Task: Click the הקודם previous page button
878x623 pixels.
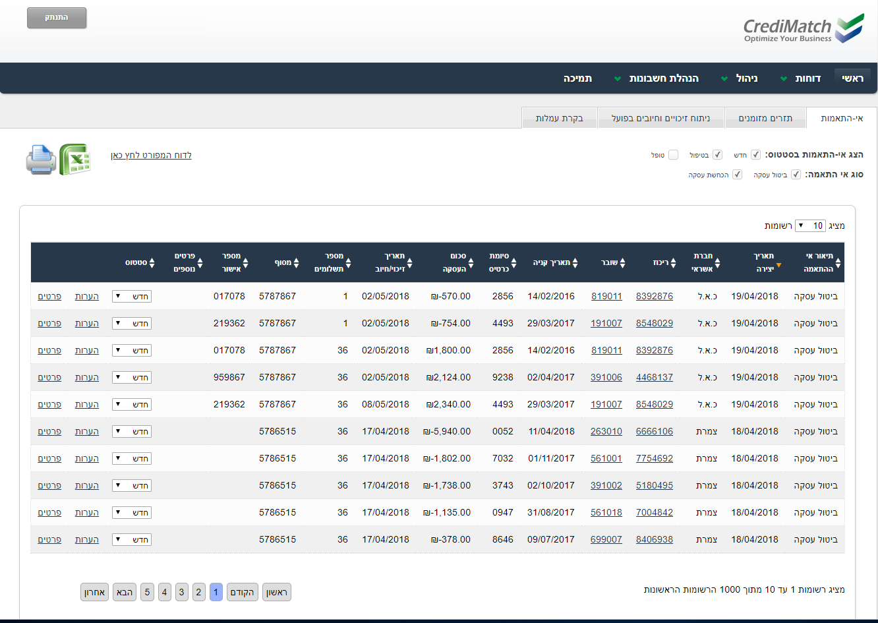Action: click(243, 592)
